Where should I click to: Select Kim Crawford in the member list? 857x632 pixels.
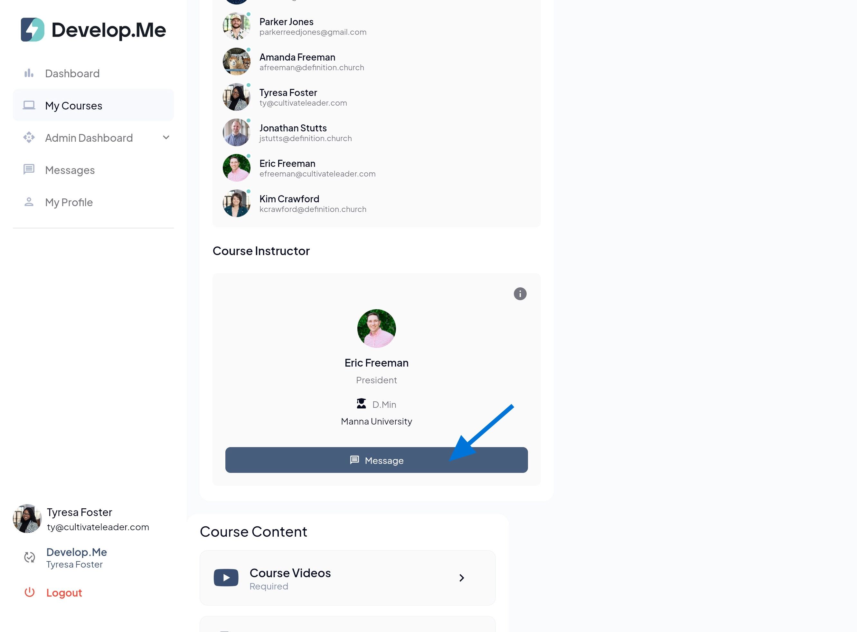tap(289, 199)
